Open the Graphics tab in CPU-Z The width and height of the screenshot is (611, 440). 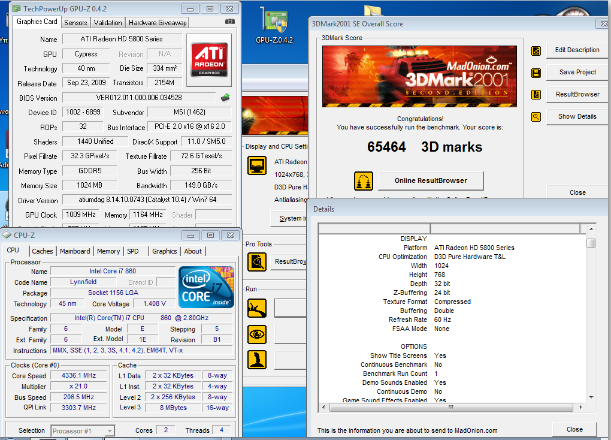pyautogui.click(x=165, y=251)
